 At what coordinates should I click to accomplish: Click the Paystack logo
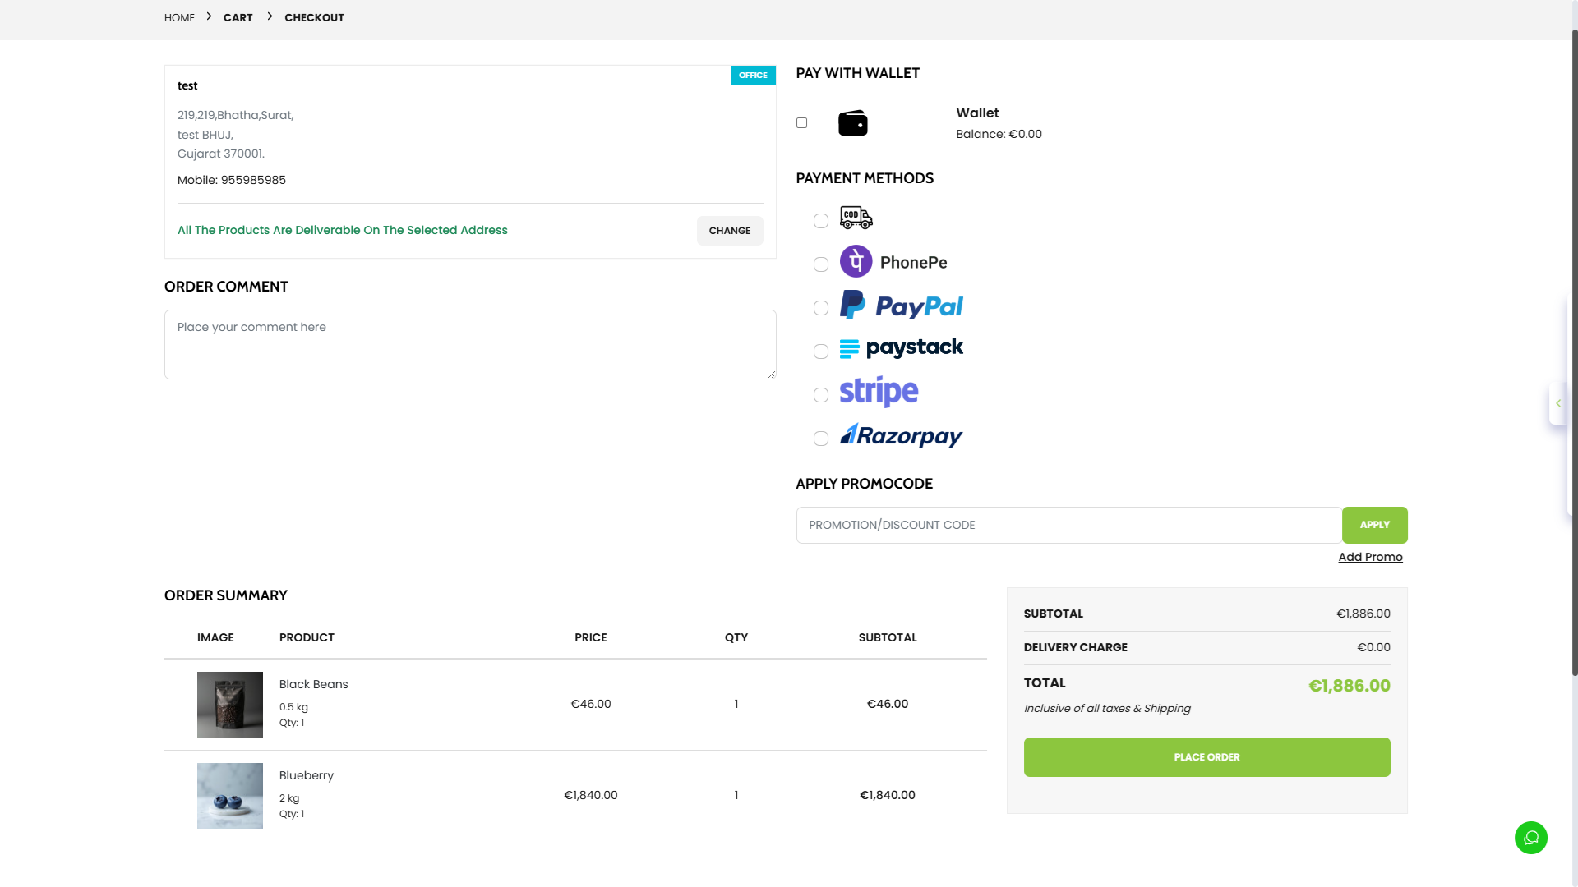click(x=902, y=348)
